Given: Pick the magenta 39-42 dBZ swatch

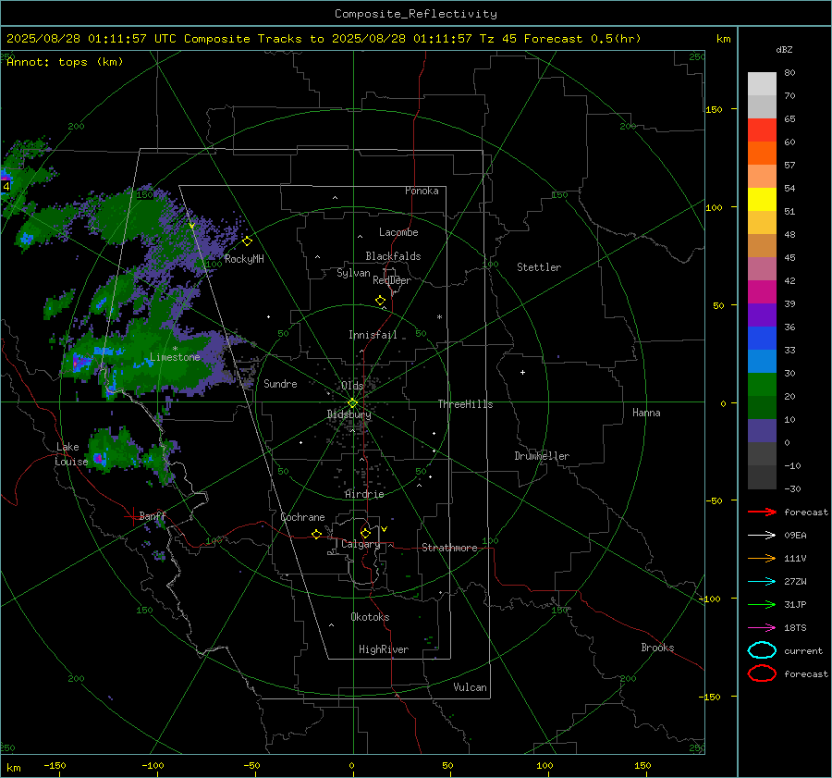Looking at the screenshot, I should pos(762,292).
